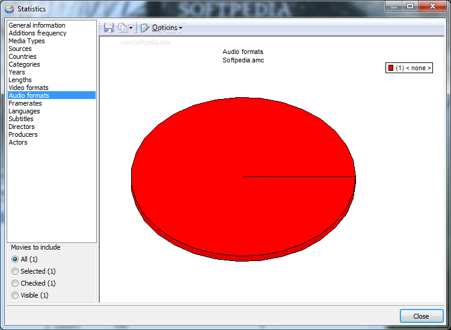Select Actors in the list
The height and width of the screenshot is (330, 451).
52,142
